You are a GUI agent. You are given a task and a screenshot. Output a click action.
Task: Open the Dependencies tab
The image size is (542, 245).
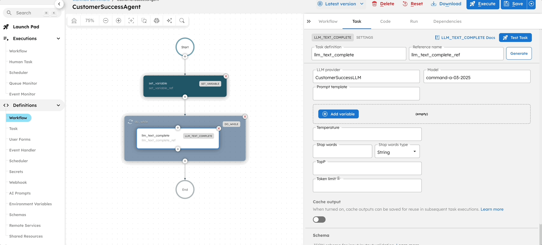(447, 22)
